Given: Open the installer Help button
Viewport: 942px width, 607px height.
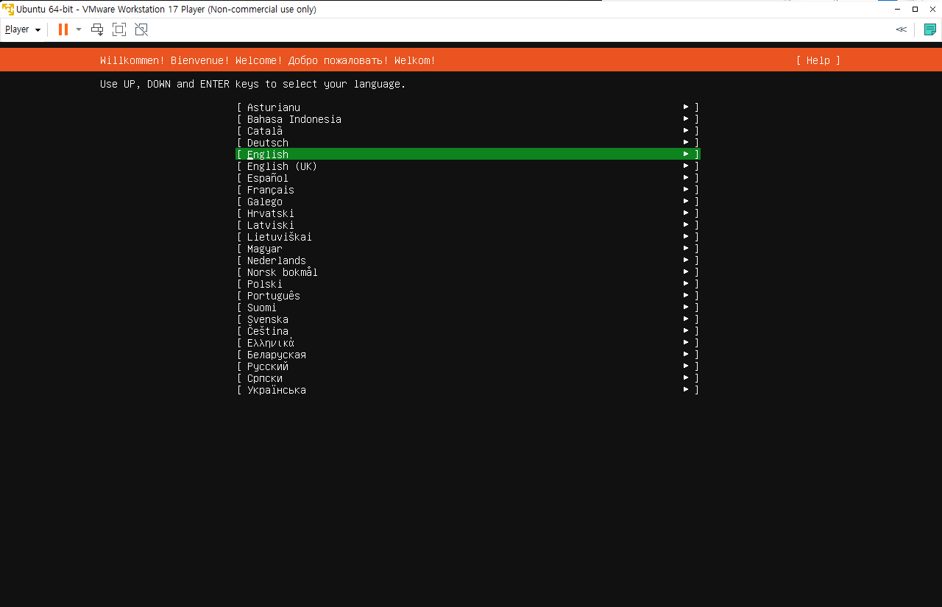Looking at the screenshot, I should (x=818, y=60).
